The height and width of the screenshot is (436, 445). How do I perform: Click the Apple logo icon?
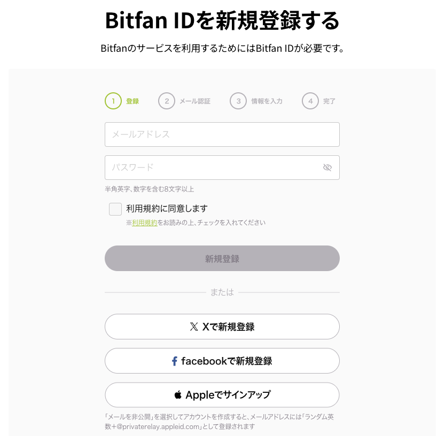(x=178, y=395)
